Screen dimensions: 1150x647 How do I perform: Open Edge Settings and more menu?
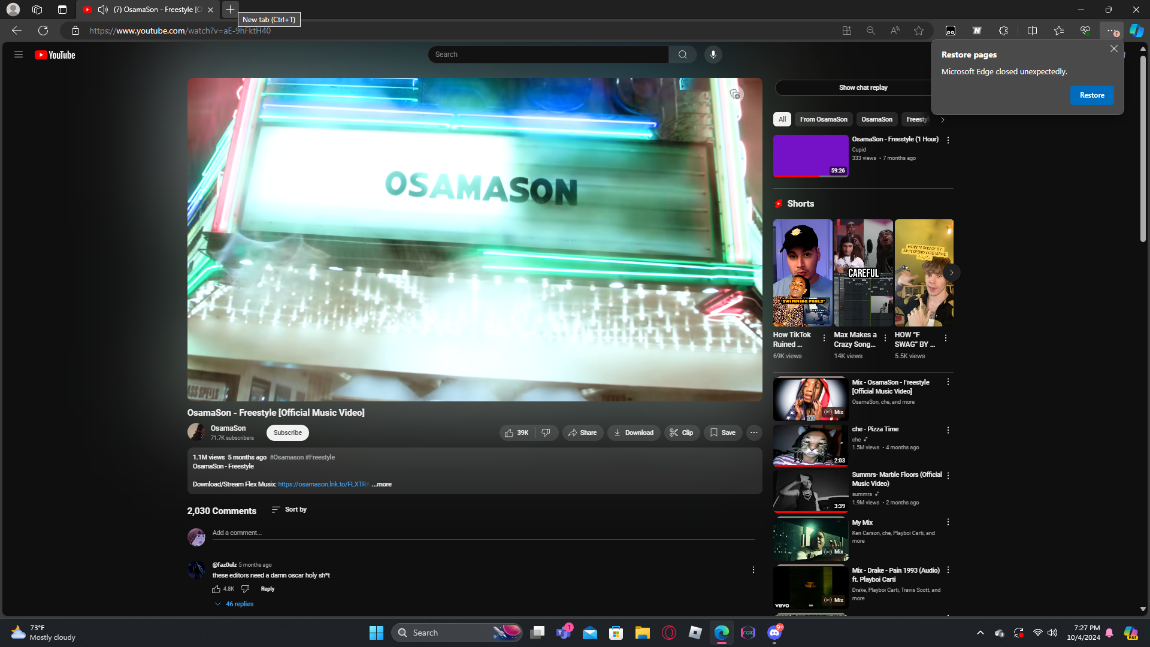coord(1111,31)
